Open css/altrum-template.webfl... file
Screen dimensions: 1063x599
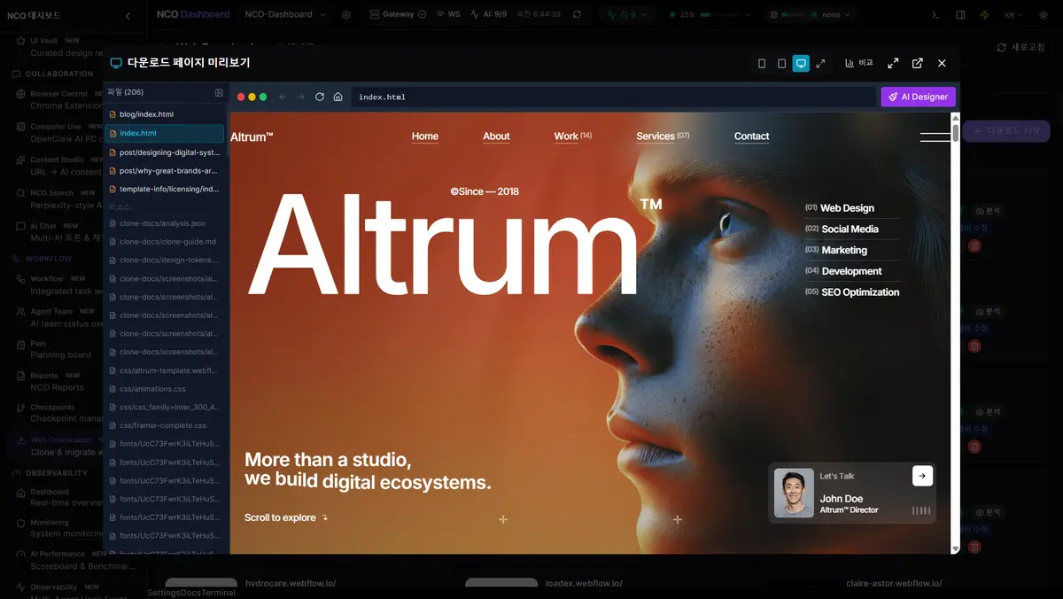tap(165, 370)
